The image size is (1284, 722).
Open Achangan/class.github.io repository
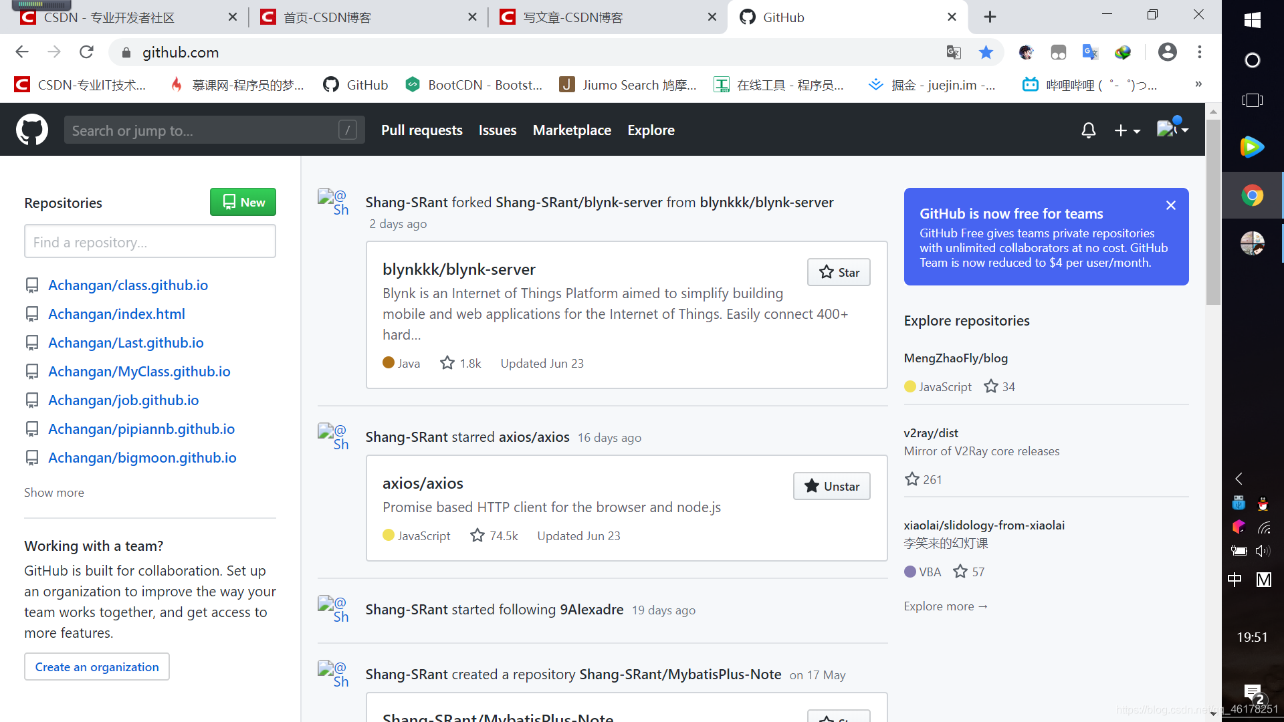tap(128, 284)
